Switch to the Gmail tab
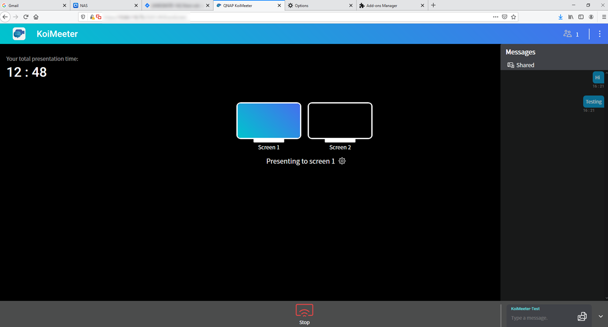Screen dimensions: 608x327 coord(33,6)
